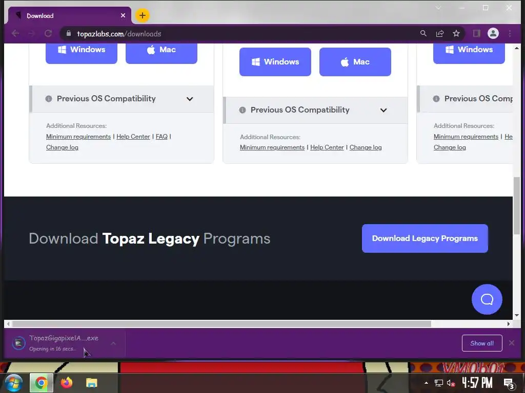This screenshot has height=393, width=525.
Task: Click Chrome icon in taskbar
Action: coord(41,383)
